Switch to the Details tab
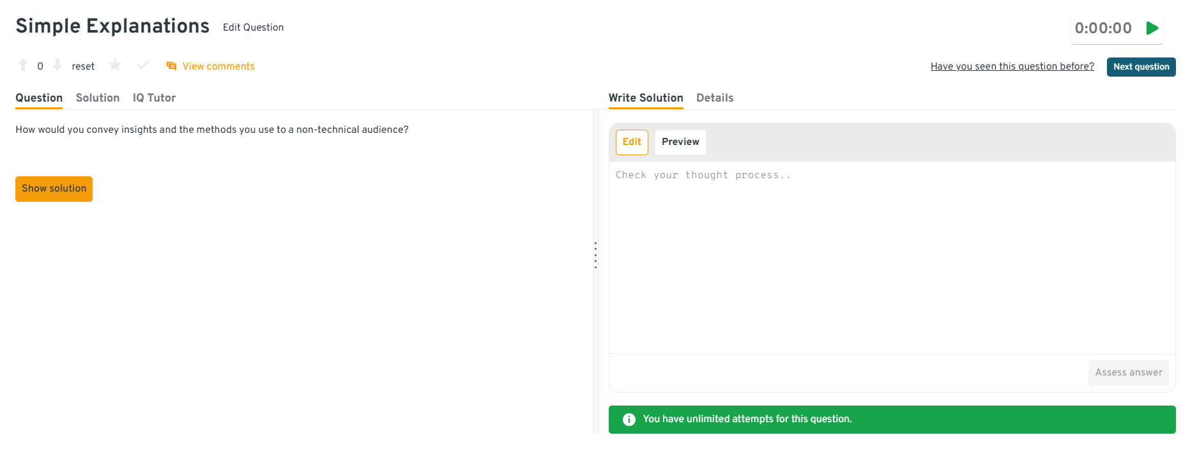Image resolution: width=1190 pixels, height=449 pixels. point(715,98)
